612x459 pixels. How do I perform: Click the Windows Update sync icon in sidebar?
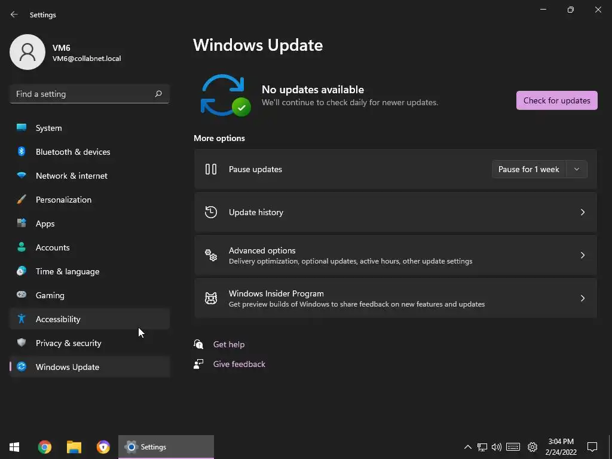pos(22,366)
